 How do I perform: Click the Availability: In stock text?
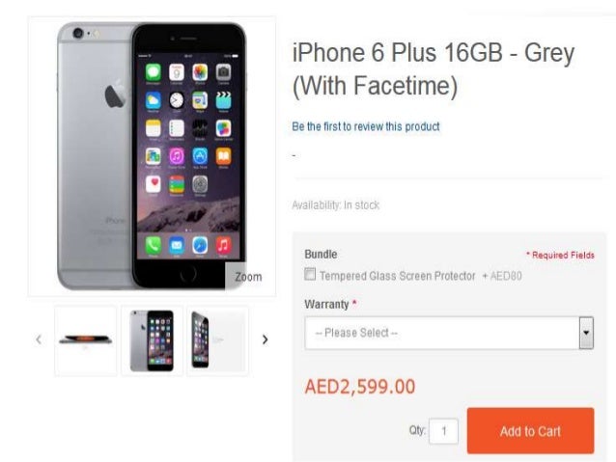coord(336,204)
